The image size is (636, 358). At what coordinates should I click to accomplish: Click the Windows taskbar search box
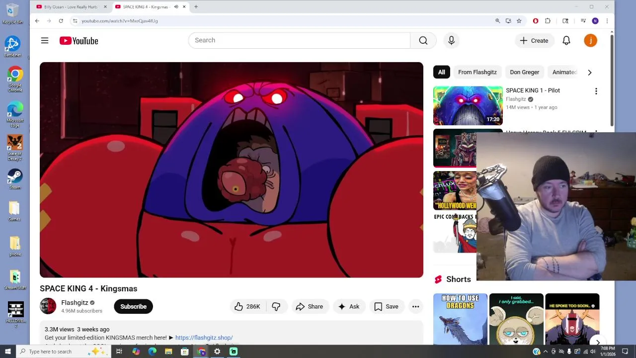point(63,352)
